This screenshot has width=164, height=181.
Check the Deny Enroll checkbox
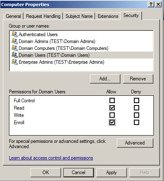[x=136, y=123]
